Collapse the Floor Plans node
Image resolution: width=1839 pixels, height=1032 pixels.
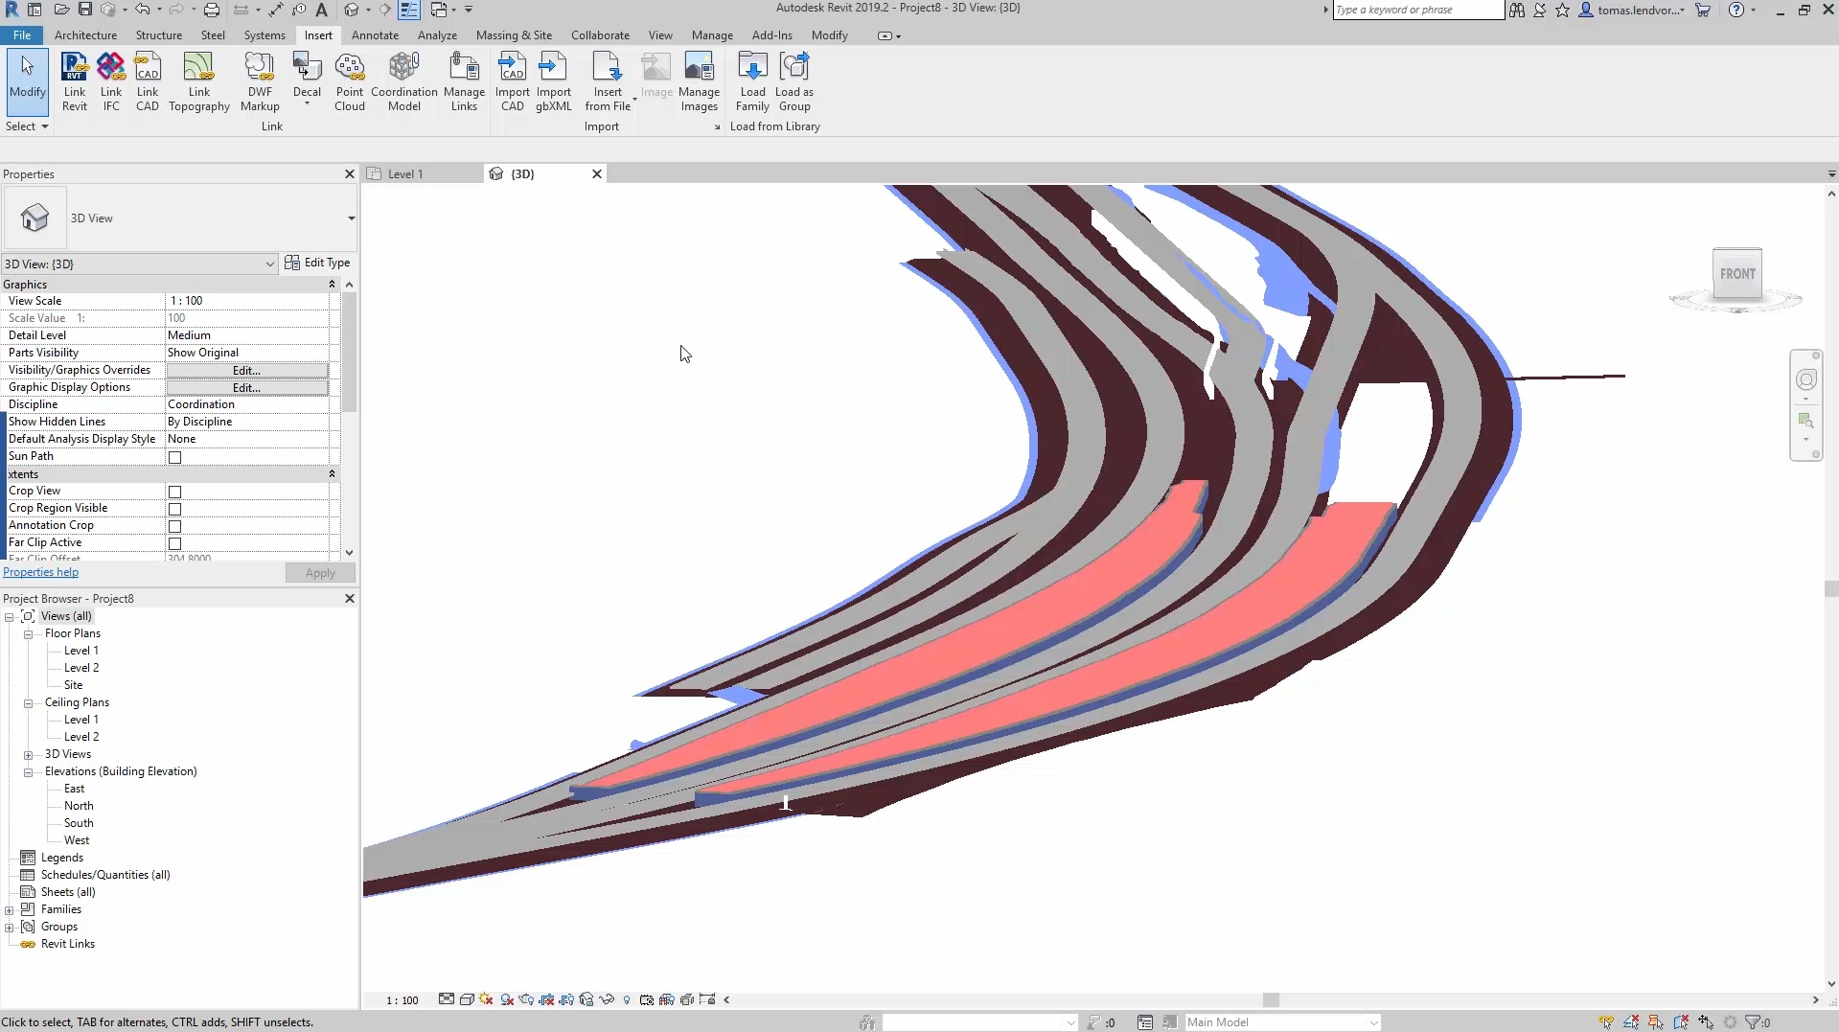coord(29,633)
